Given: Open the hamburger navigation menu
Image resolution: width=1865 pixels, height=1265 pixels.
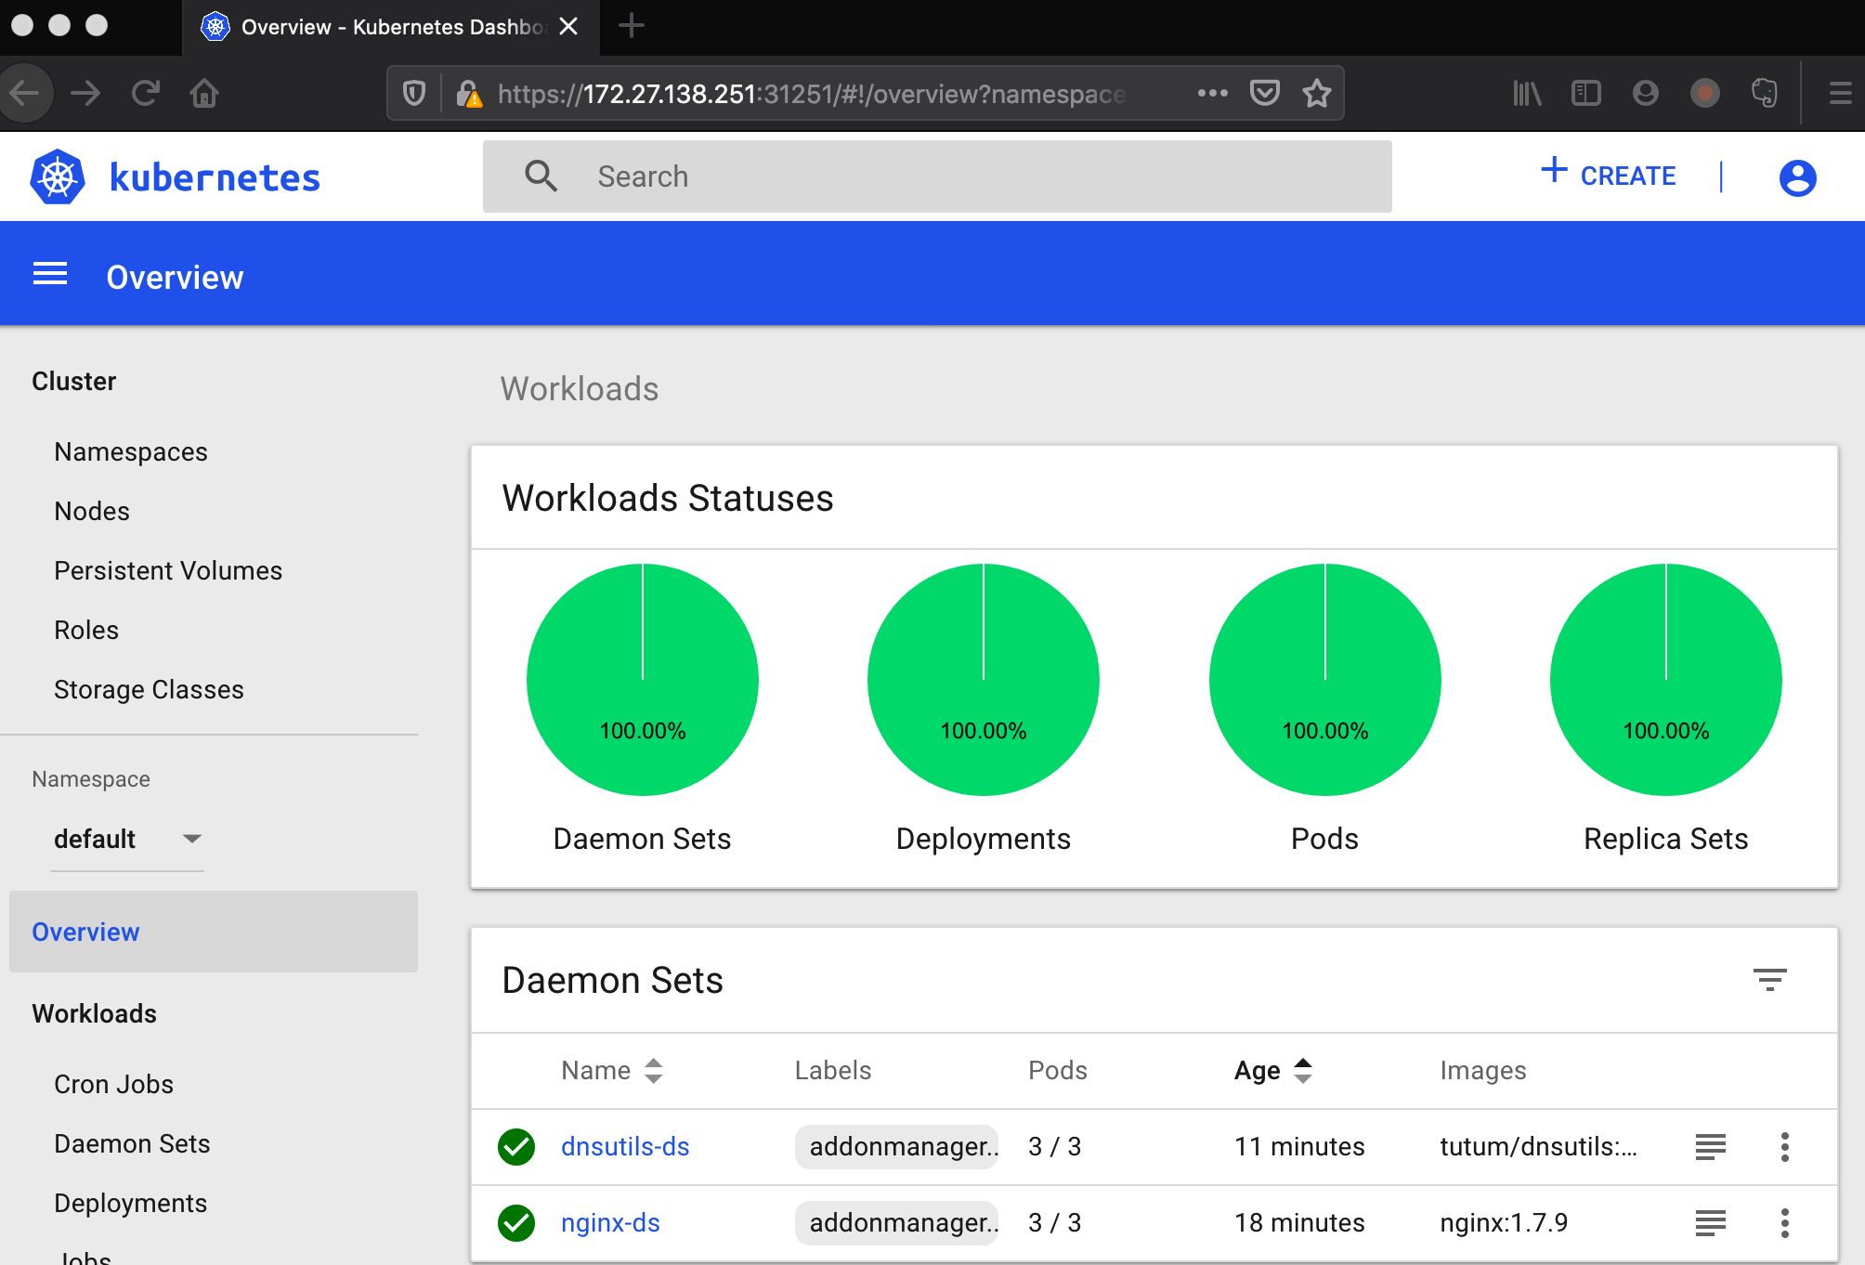Looking at the screenshot, I should (50, 274).
